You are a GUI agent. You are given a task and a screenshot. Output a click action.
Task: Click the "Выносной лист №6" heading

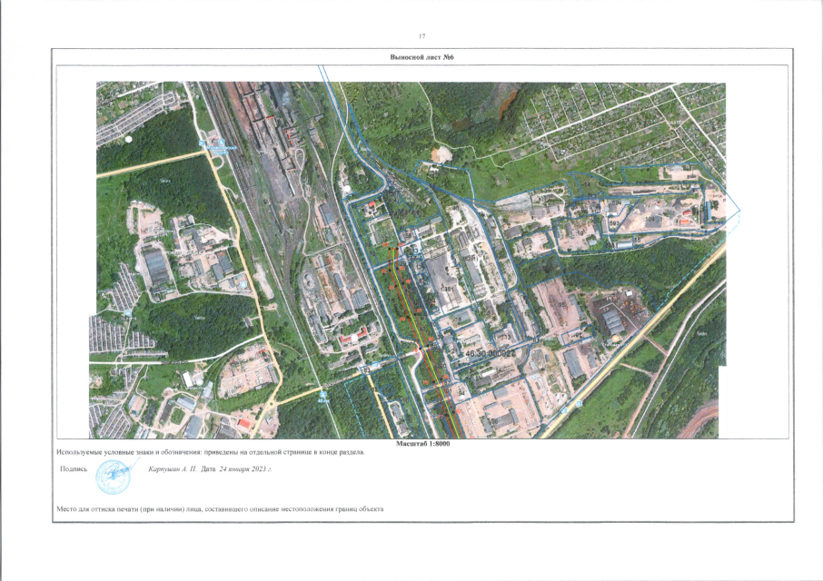421,56
